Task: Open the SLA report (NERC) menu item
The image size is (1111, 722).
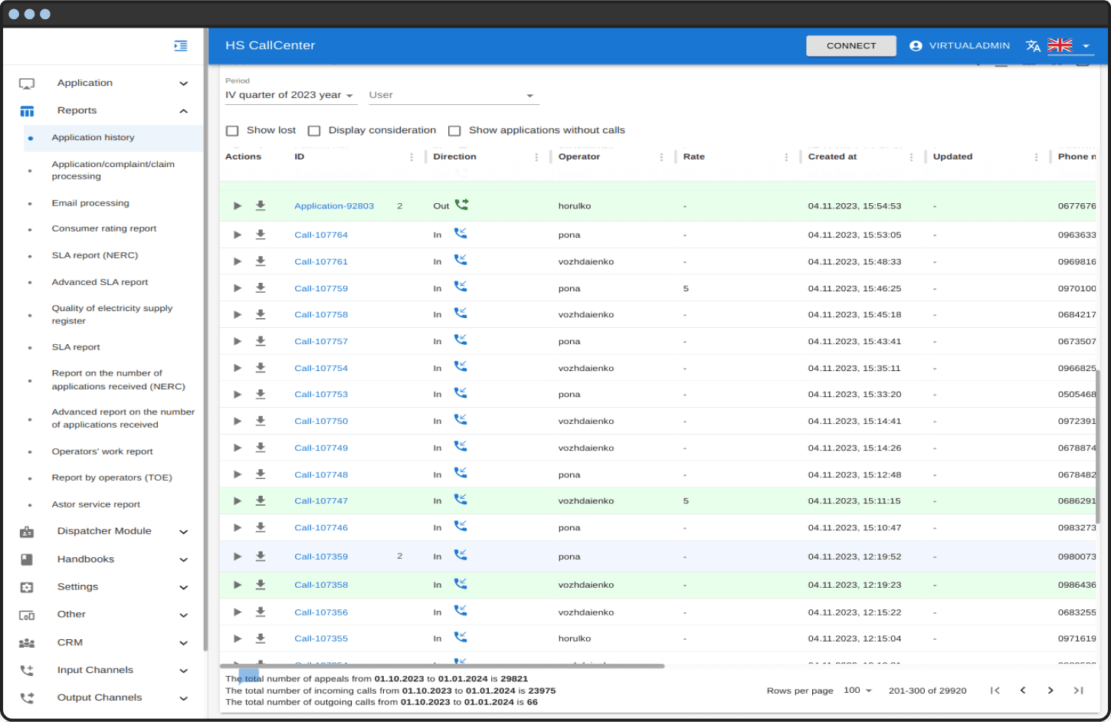Action: [95, 255]
